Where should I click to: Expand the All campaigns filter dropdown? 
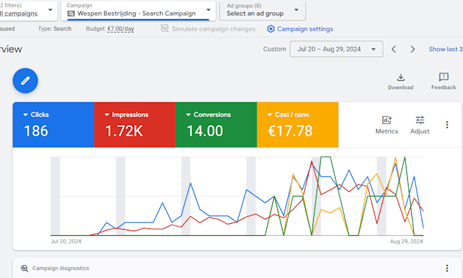pos(29,11)
